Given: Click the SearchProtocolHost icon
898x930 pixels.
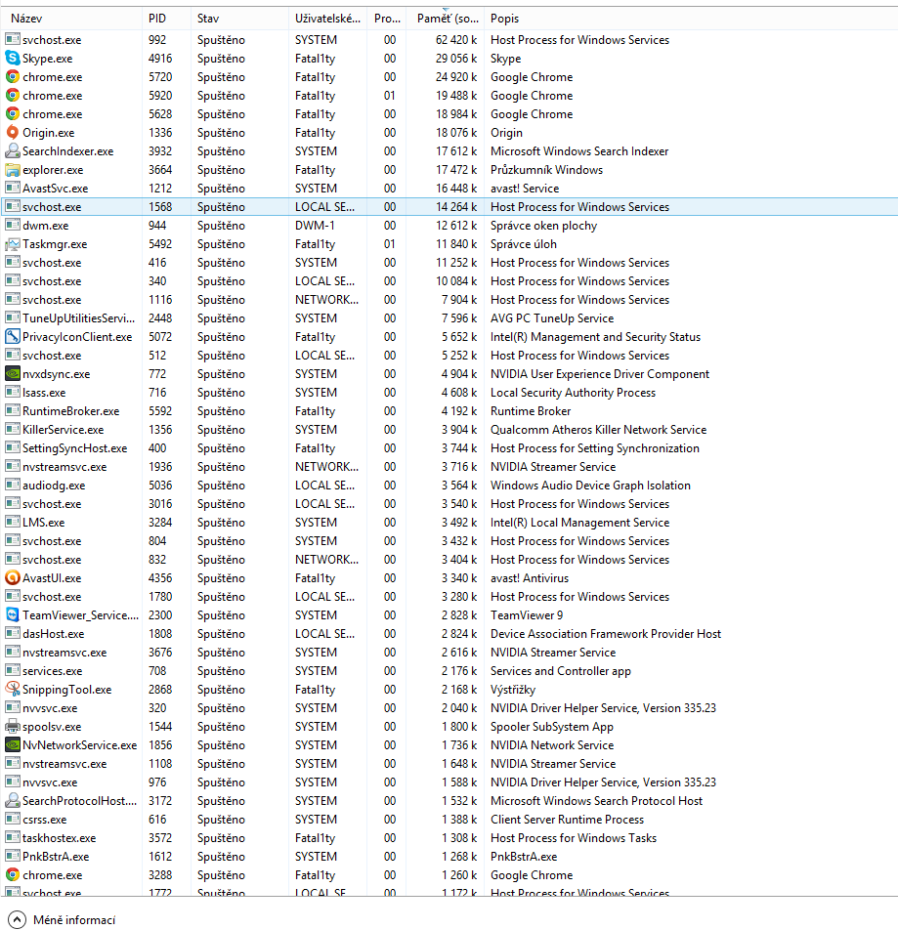Looking at the screenshot, I should (x=13, y=801).
